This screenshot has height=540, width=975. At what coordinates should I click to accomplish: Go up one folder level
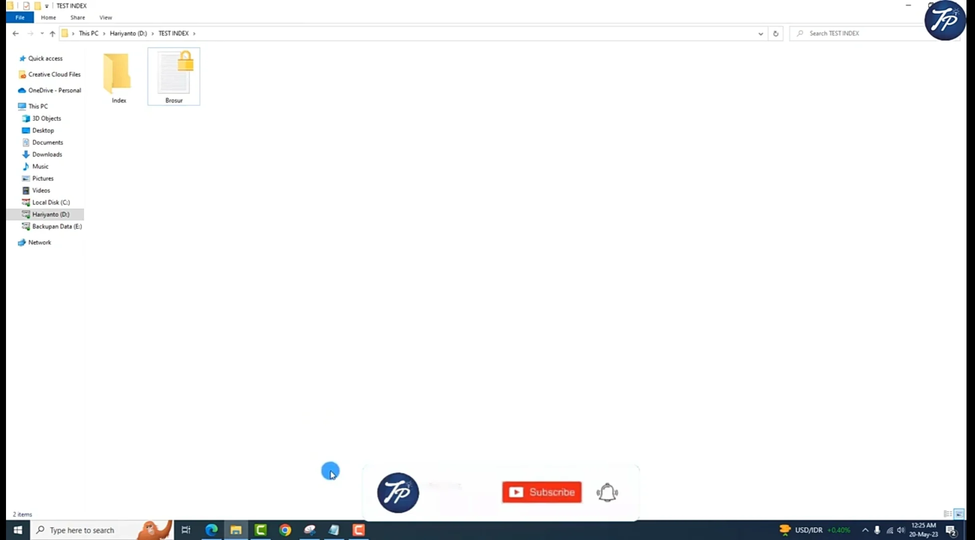52,33
